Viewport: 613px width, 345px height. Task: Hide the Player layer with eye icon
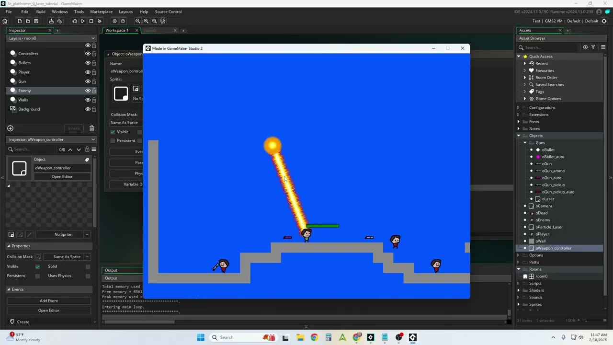[88, 72]
